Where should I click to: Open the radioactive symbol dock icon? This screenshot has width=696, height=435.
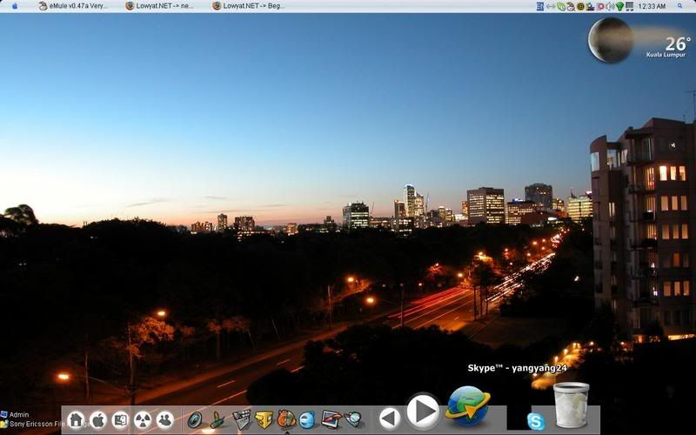coord(143,420)
